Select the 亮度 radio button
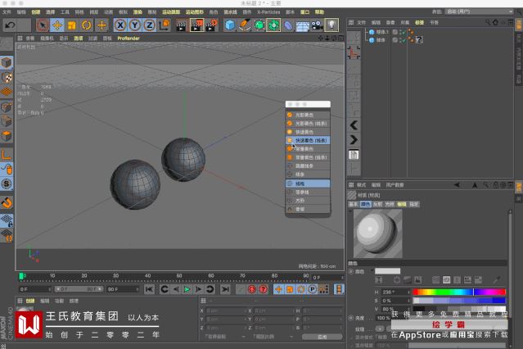The image size is (523, 349). click(x=350, y=318)
